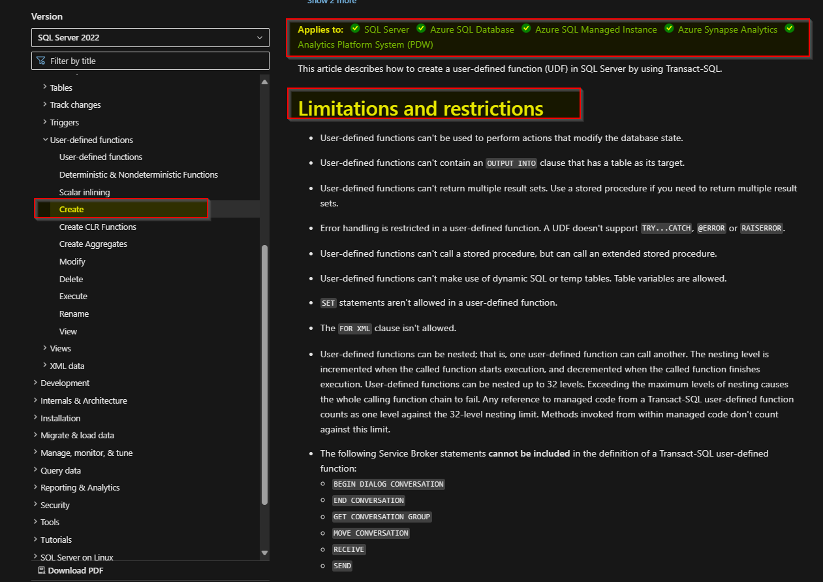Open the Rename page
Image resolution: width=823 pixels, height=582 pixels.
74,314
